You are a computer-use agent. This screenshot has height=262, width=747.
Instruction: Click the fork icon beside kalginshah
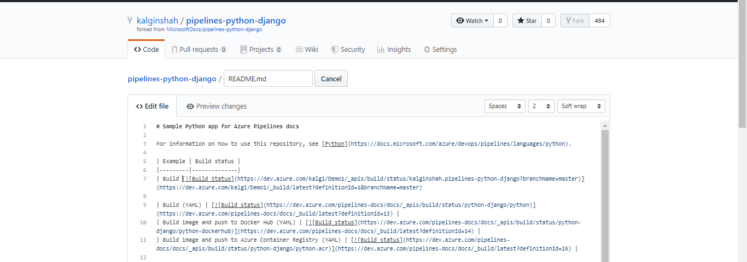(130, 21)
